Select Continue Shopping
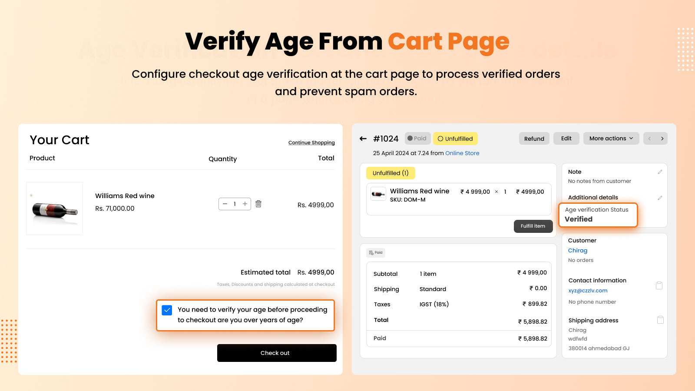This screenshot has width=695, height=391. coord(311,142)
